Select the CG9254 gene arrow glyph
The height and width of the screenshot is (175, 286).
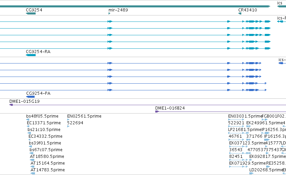tap(31, 13)
